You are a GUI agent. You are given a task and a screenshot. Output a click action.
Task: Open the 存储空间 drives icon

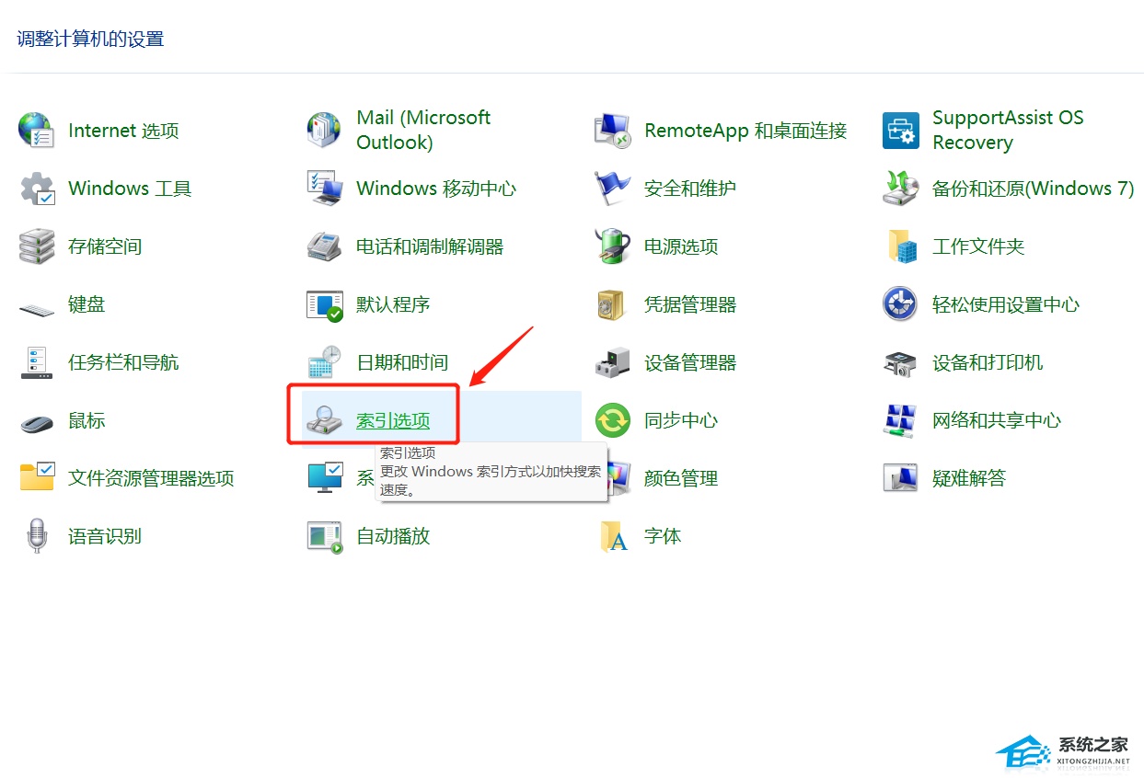[37, 246]
